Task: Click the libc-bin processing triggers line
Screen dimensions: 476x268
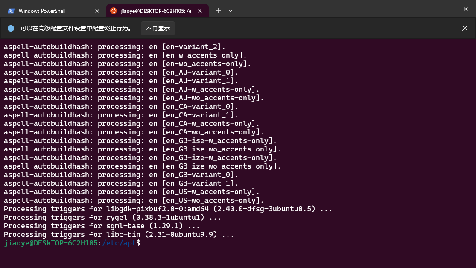Action: [x=119, y=235]
